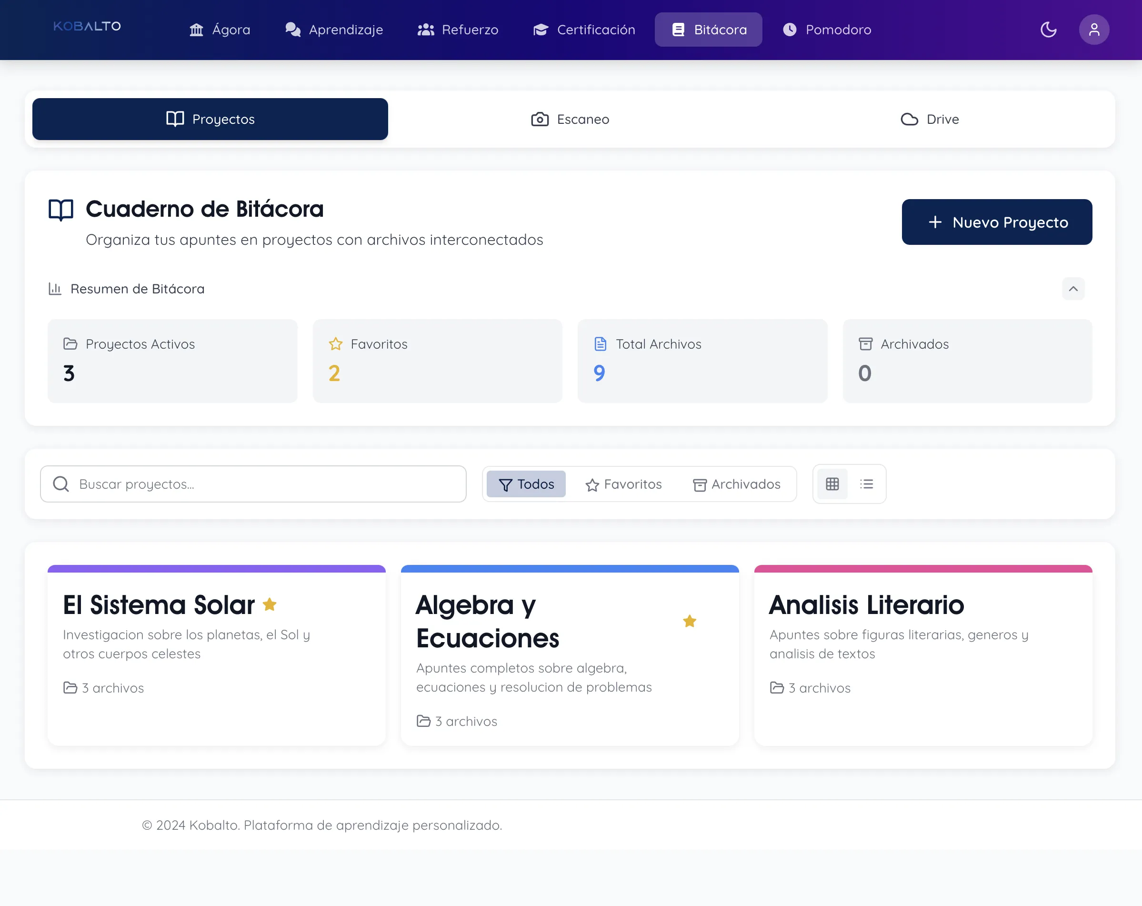
Task: Open the Escaneo tab
Action: point(570,119)
